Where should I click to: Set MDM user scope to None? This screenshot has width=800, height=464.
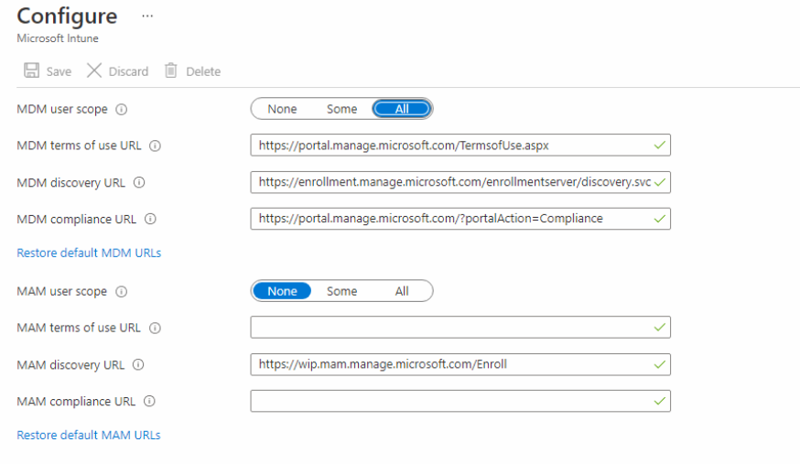tap(282, 109)
